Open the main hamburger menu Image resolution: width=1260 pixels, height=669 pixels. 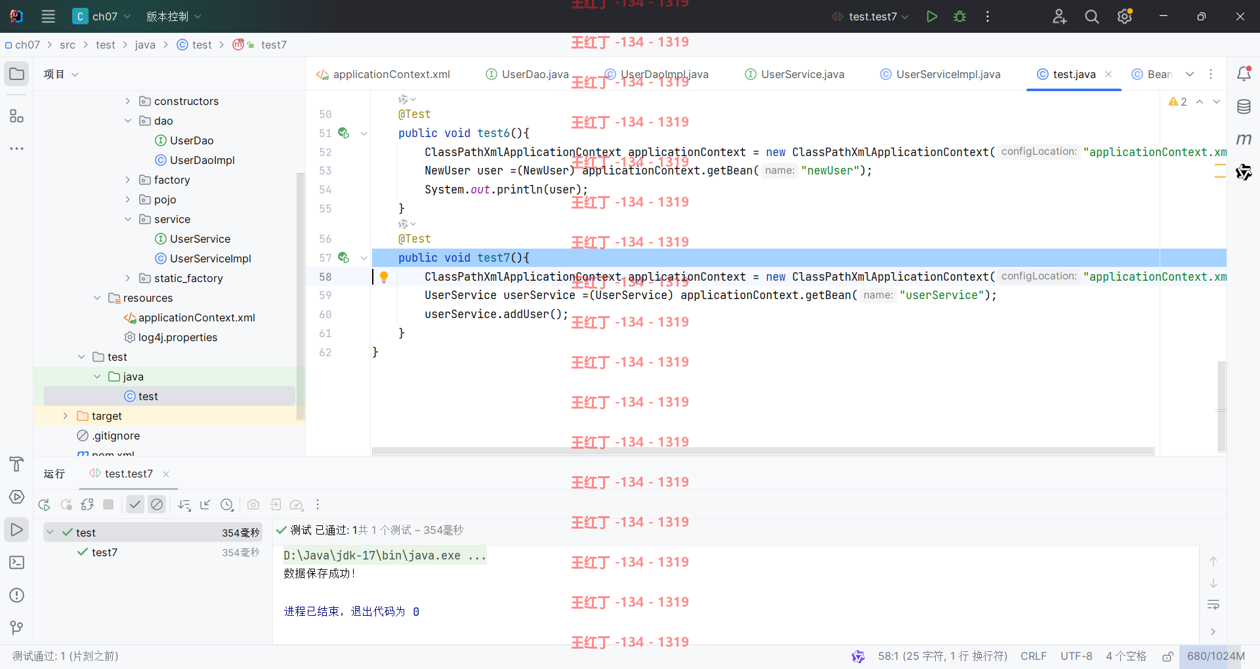48,16
